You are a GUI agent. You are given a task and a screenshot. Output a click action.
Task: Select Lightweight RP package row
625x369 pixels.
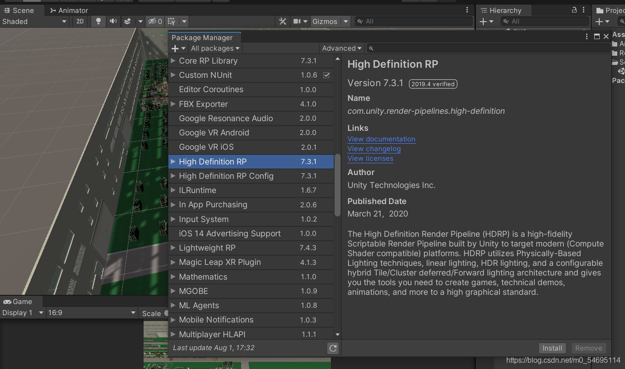click(251, 248)
